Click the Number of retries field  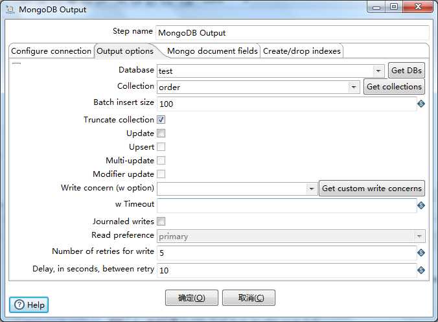[x=286, y=253]
